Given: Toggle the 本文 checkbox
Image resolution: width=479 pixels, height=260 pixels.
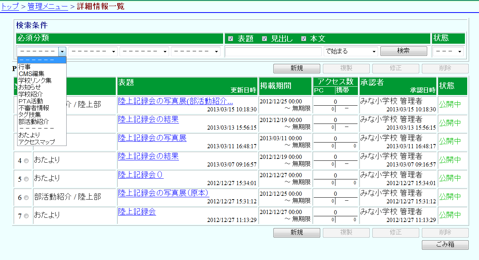Looking at the screenshot, I should tap(303, 38).
